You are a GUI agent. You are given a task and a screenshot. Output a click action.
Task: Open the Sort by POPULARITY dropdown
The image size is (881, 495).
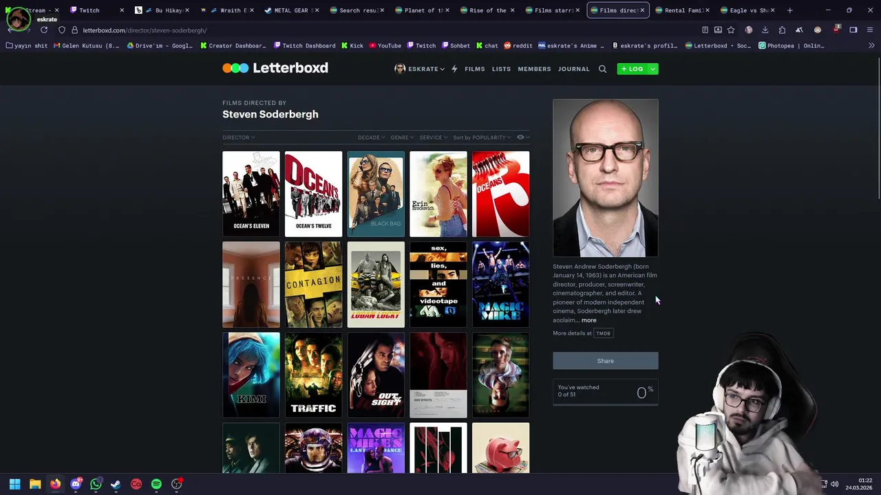point(482,137)
